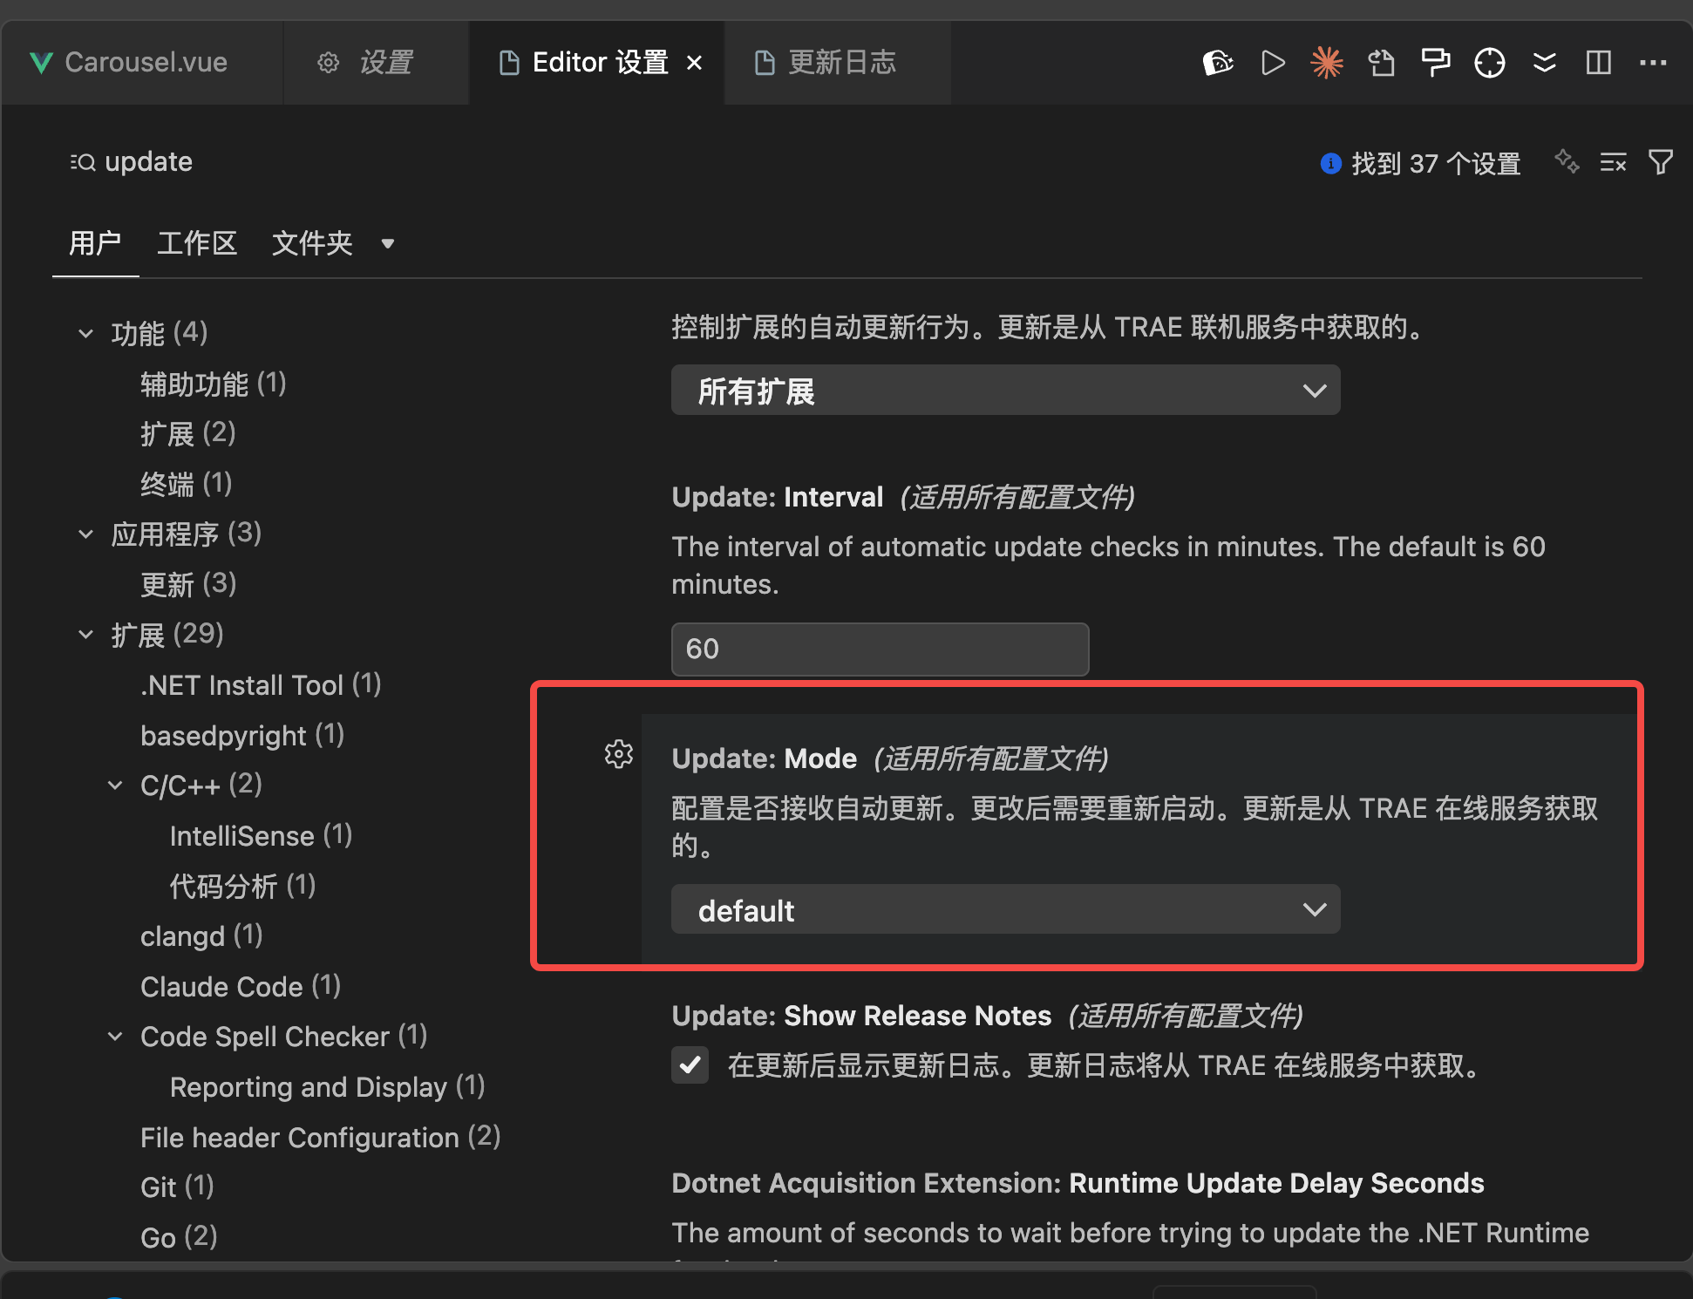Screen dimensions: 1693x1299
Task: Click the Update Interval input field
Action: pos(880,649)
